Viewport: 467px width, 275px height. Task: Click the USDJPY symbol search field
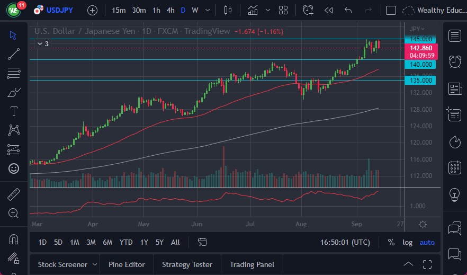tap(58, 10)
